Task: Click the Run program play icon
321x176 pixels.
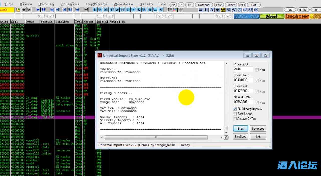Action: click(x=38, y=10)
